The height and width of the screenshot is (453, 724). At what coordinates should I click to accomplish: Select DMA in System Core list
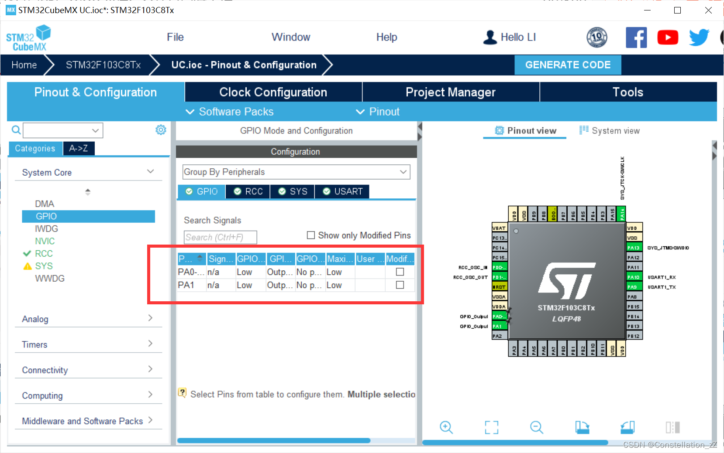pos(45,204)
